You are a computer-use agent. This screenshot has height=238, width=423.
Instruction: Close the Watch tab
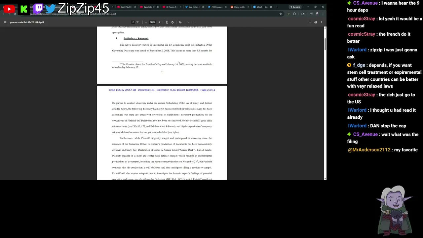click(x=271, y=7)
